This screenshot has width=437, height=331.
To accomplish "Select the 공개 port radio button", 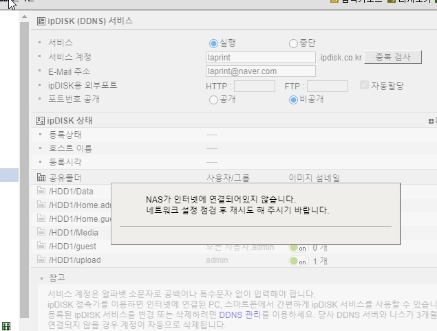I will click(213, 100).
